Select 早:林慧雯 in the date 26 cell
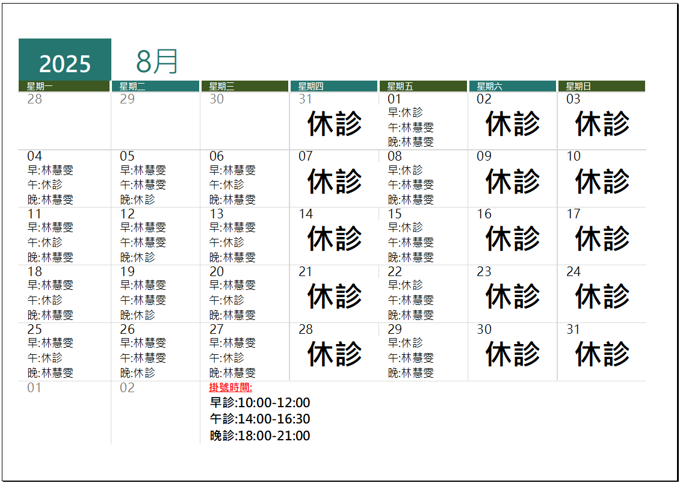Screen dimensions: 680x483 tap(143, 343)
